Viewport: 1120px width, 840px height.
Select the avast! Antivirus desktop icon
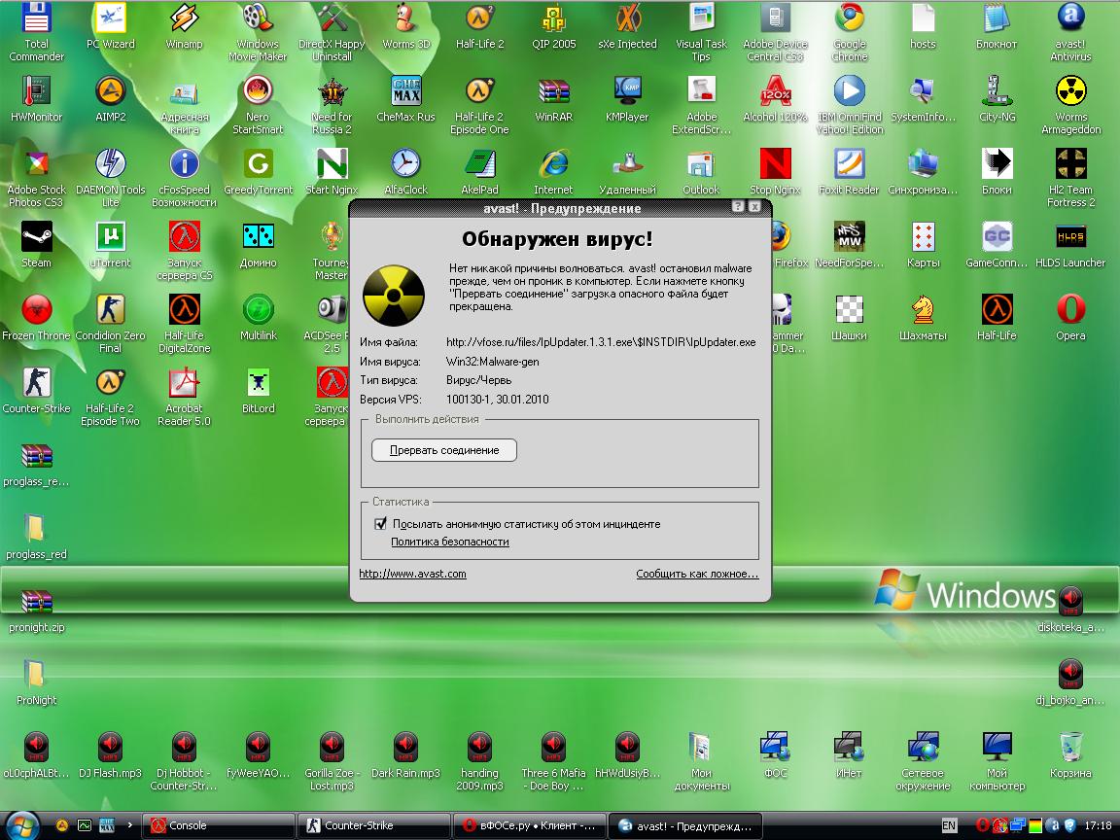(1070, 19)
